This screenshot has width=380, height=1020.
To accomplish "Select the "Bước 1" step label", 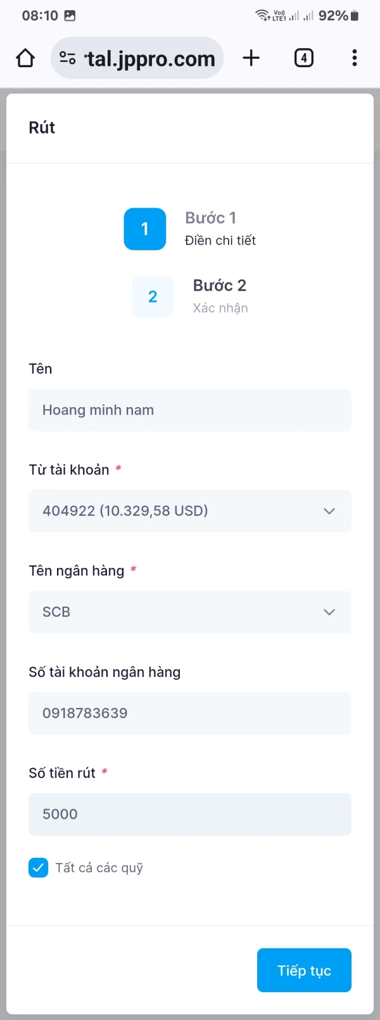I will coord(210,218).
